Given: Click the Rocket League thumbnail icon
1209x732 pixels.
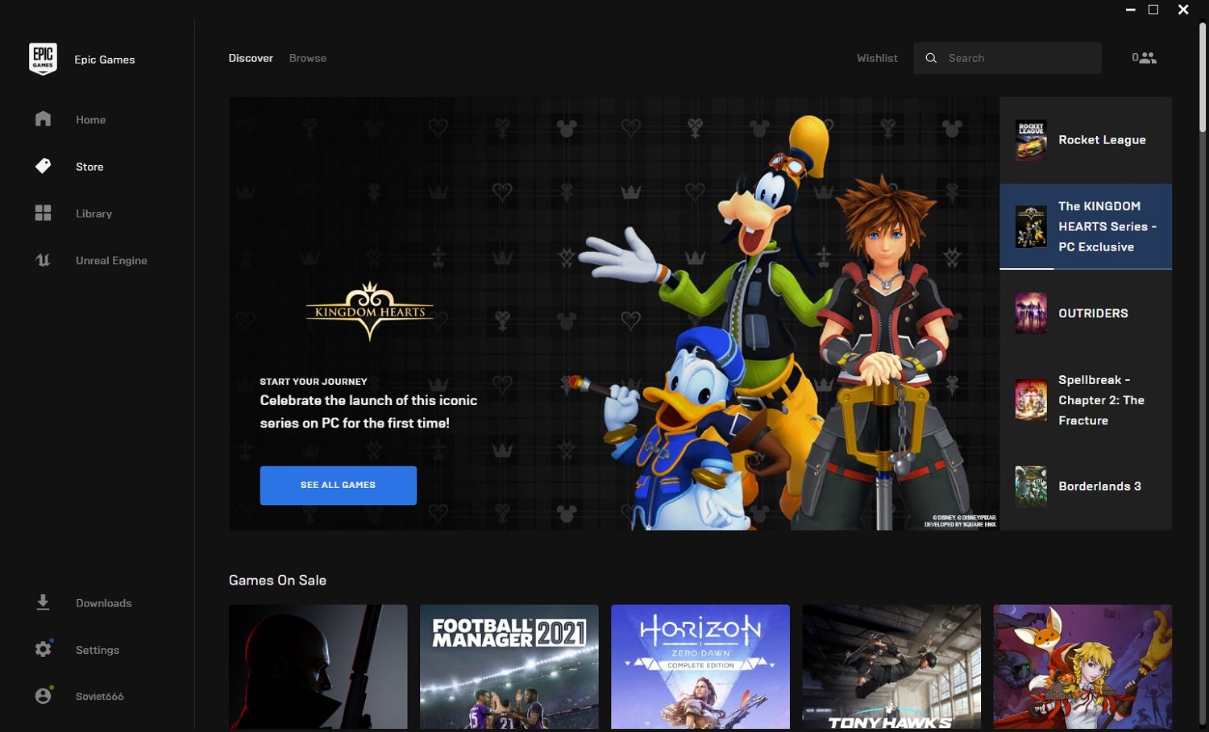Looking at the screenshot, I should point(1031,140).
